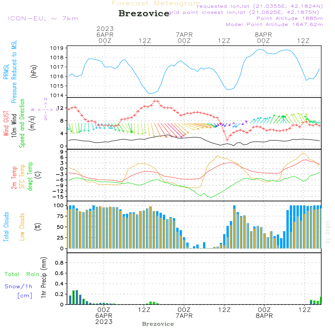Viewport: 335px width, 335px height.
Task: Click the 'Model Point Altitude 1647.62m' text
Action: click(x=274, y=24)
